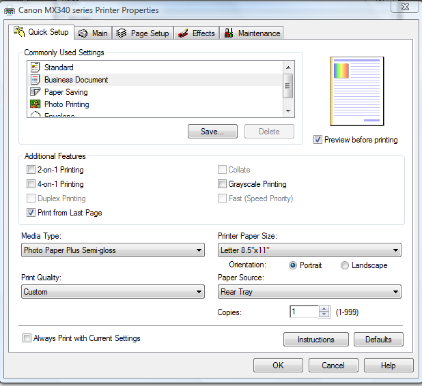Click the Delete button
The width and height of the screenshot is (422, 386).
point(269,131)
